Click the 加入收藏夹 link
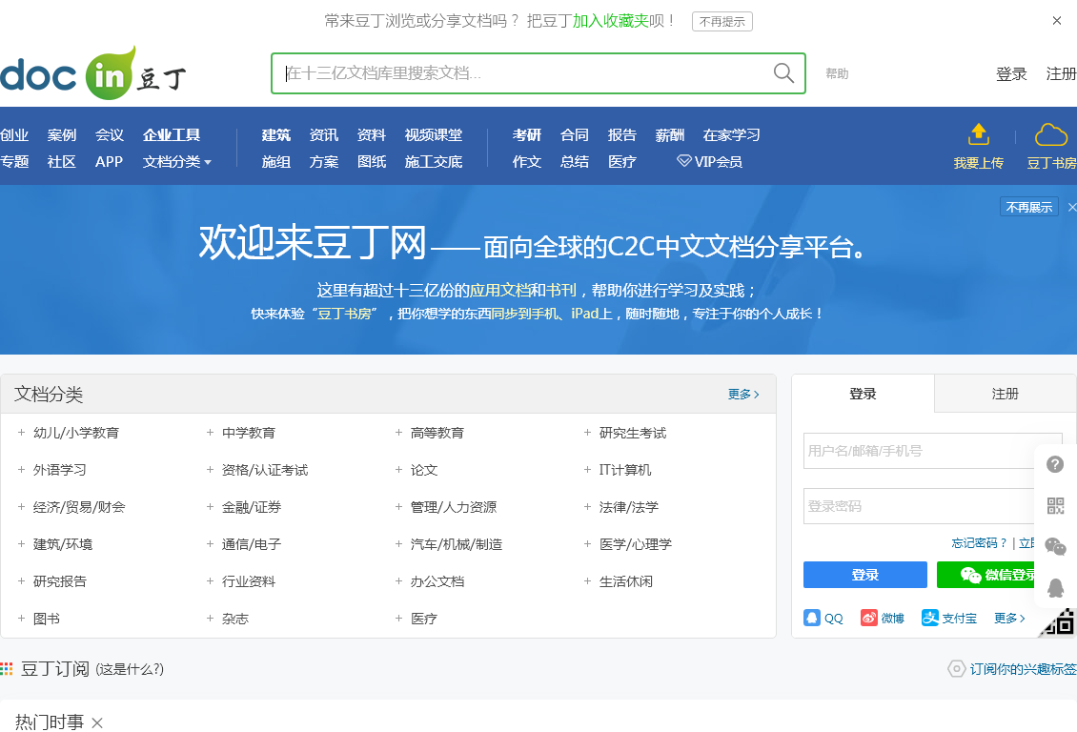1077x732 pixels. click(x=611, y=21)
